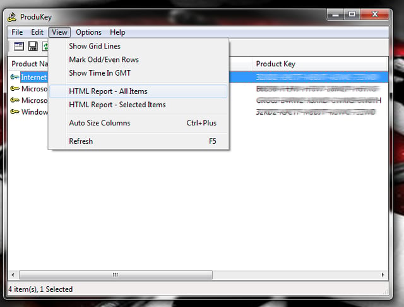Sort by the Product Name column header

coord(28,64)
